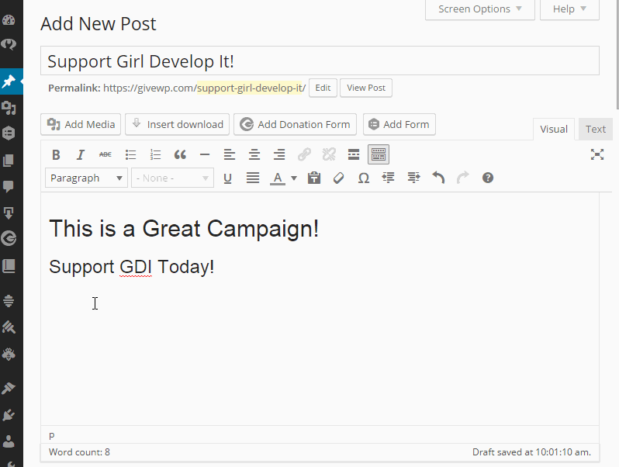
Task: Insert a blockquote
Action: tap(180, 154)
